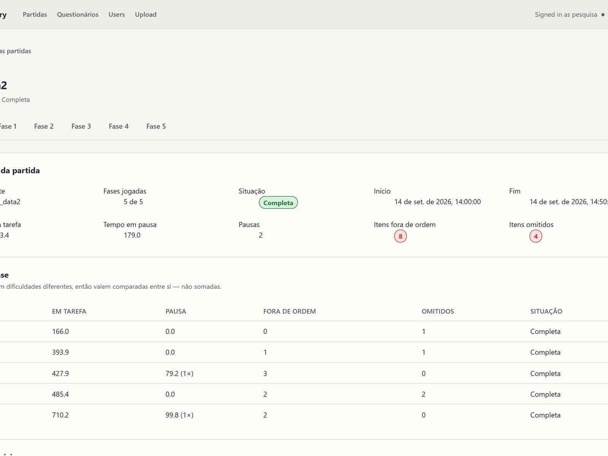
Task: Click Completa in the 166.0 row
Action: [545, 331]
